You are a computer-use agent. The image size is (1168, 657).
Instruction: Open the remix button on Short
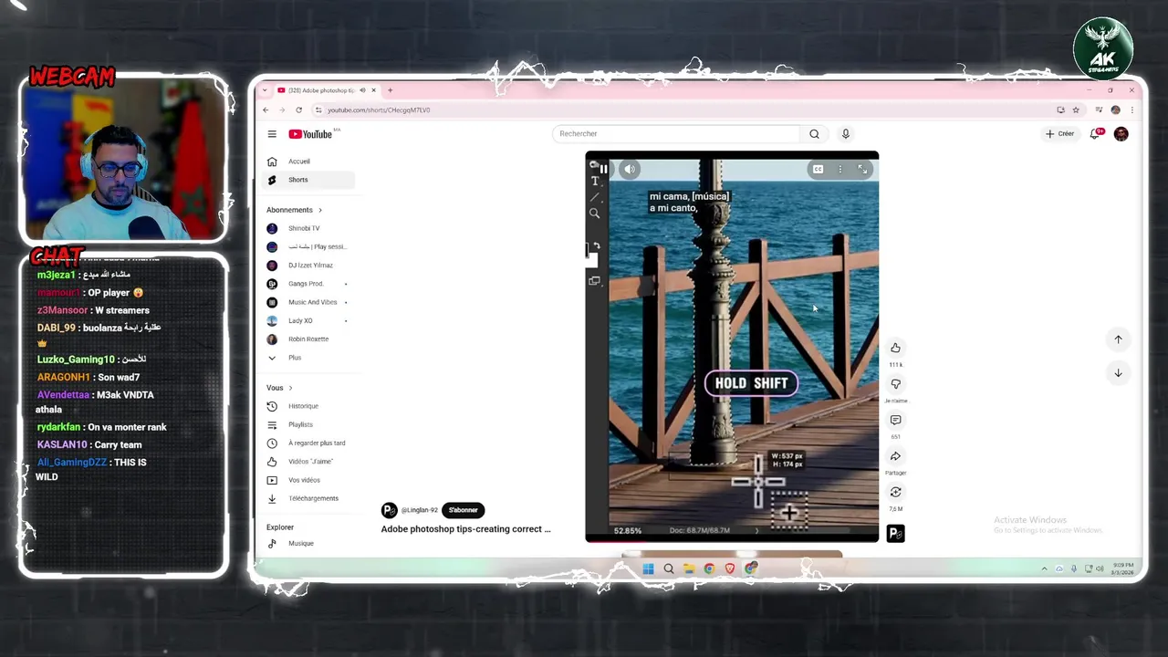(895, 493)
